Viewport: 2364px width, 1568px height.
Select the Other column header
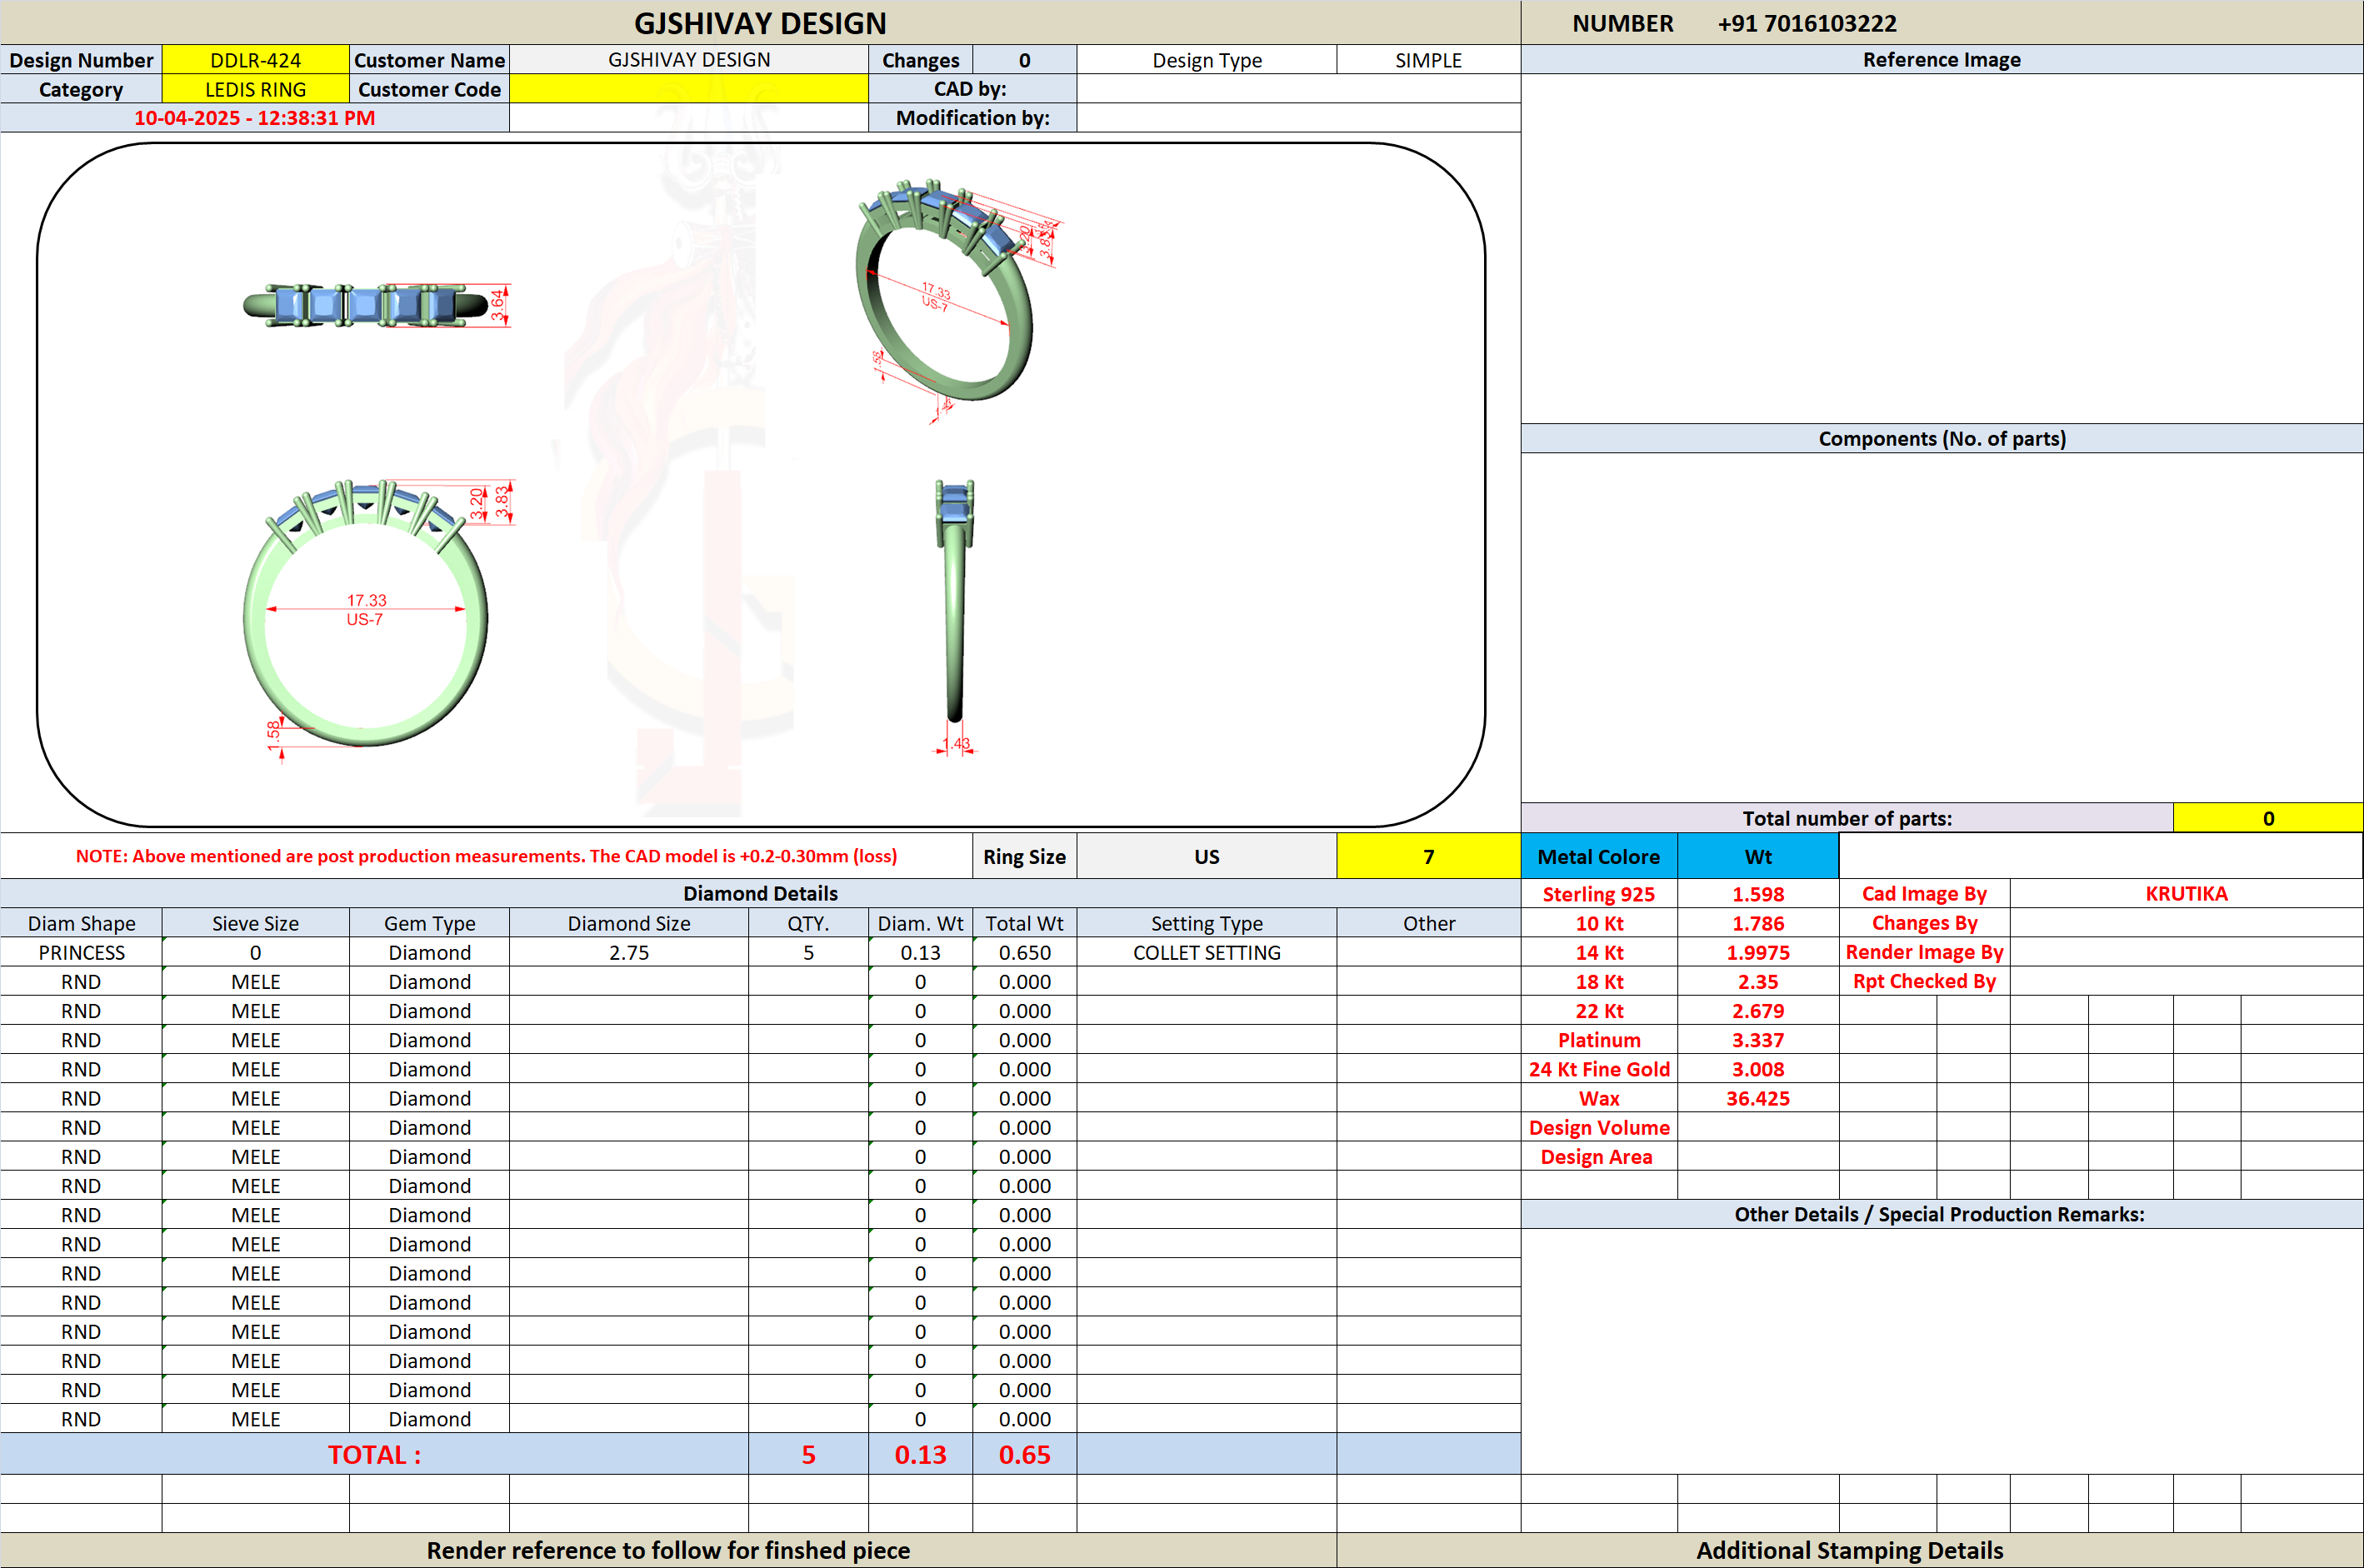click(x=1428, y=923)
